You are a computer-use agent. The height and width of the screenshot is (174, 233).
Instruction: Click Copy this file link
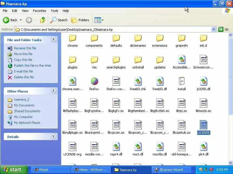click(23, 60)
